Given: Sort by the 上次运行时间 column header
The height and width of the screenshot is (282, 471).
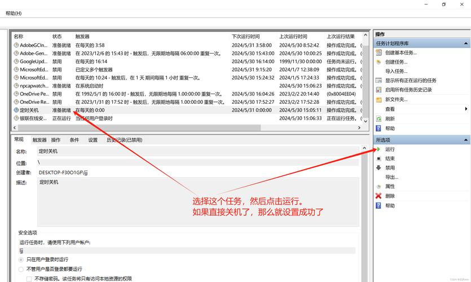Looking at the screenshot, I should click(x=293, y=36).
